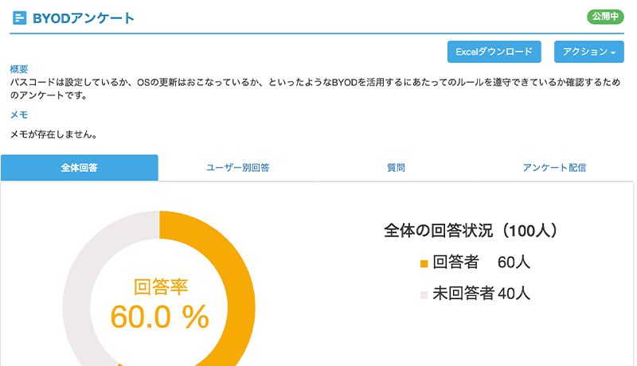Select the 全体回答 tab
This screenshot has height=366, width=637.
point(79,168)
